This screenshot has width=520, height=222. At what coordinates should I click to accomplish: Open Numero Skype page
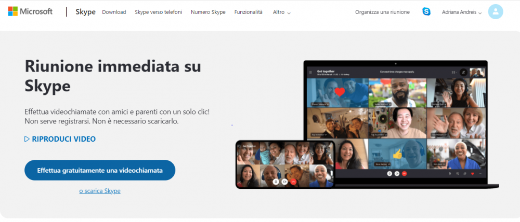[x=208, y=12]
